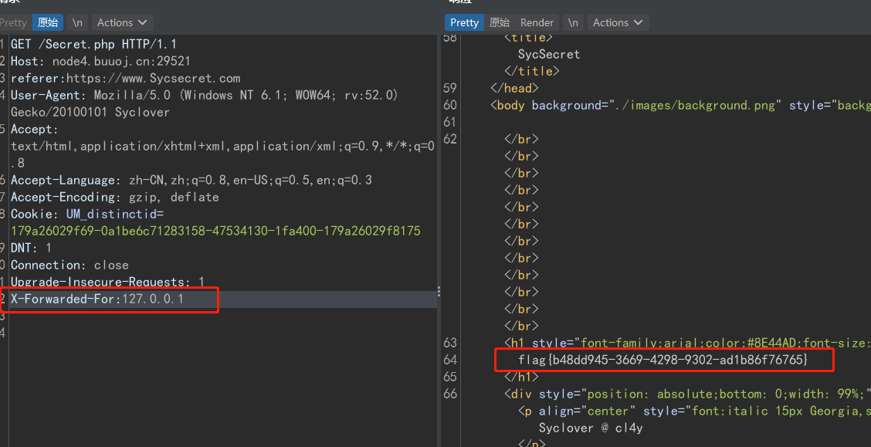Click the referer https://www.Sycsecret.com line
Screen dimensions: 871x447
point(126,78)
